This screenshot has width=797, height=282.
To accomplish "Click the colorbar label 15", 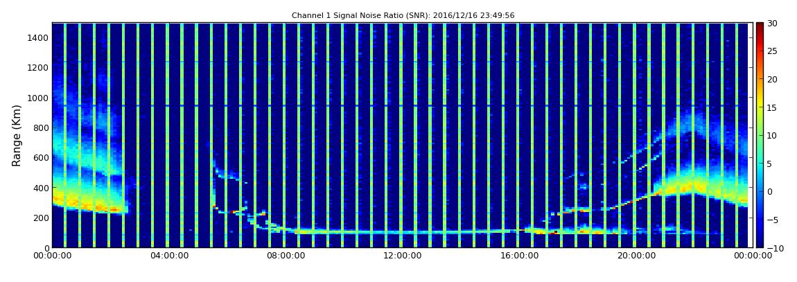I will coord(772,107).
